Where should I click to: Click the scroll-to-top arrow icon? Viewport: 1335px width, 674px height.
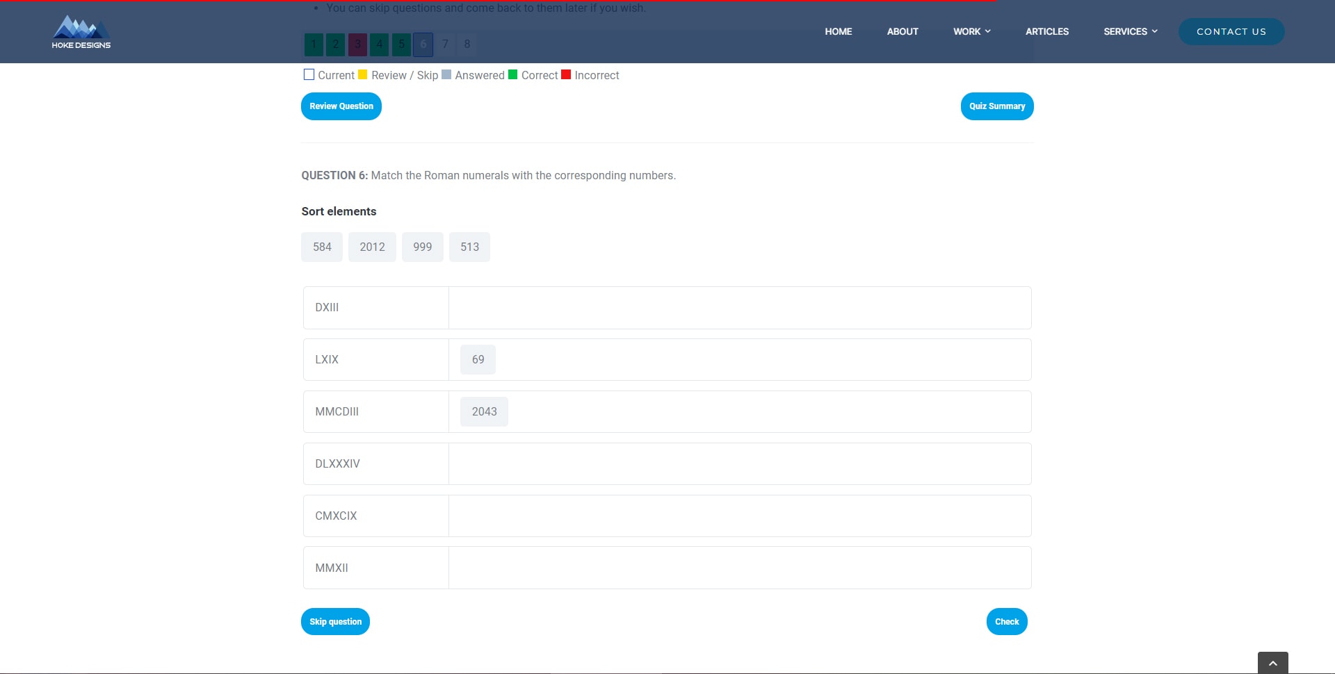pos(1272,663)
